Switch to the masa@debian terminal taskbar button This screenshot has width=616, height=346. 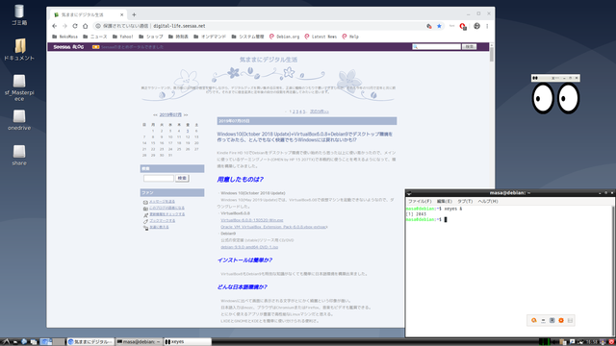click(x=139, y=342)
